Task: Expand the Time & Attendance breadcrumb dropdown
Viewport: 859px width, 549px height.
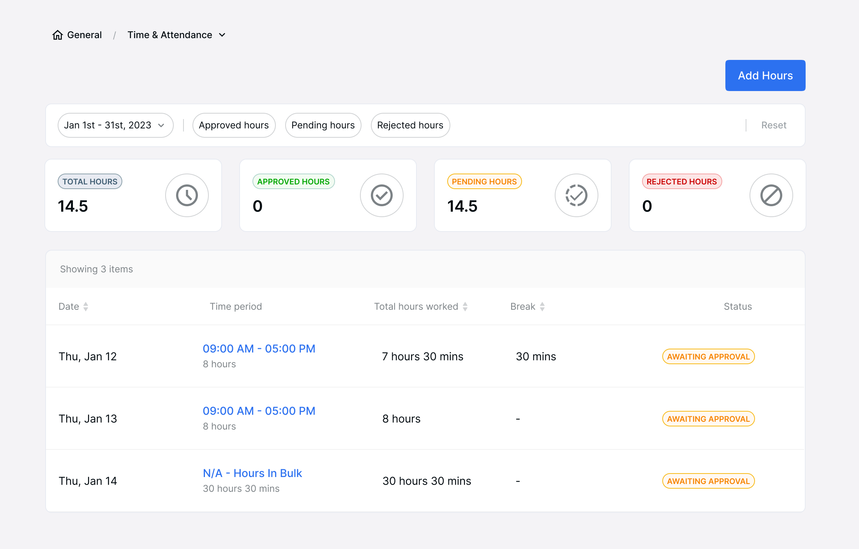Action: (222, 35)
